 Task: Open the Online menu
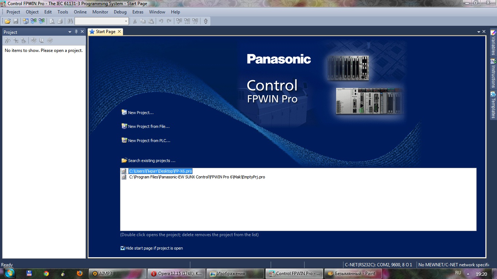point(80,12)
